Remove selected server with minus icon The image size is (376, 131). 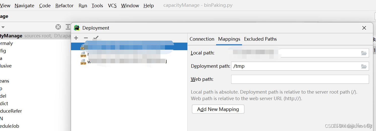click(x=86, y=38)
